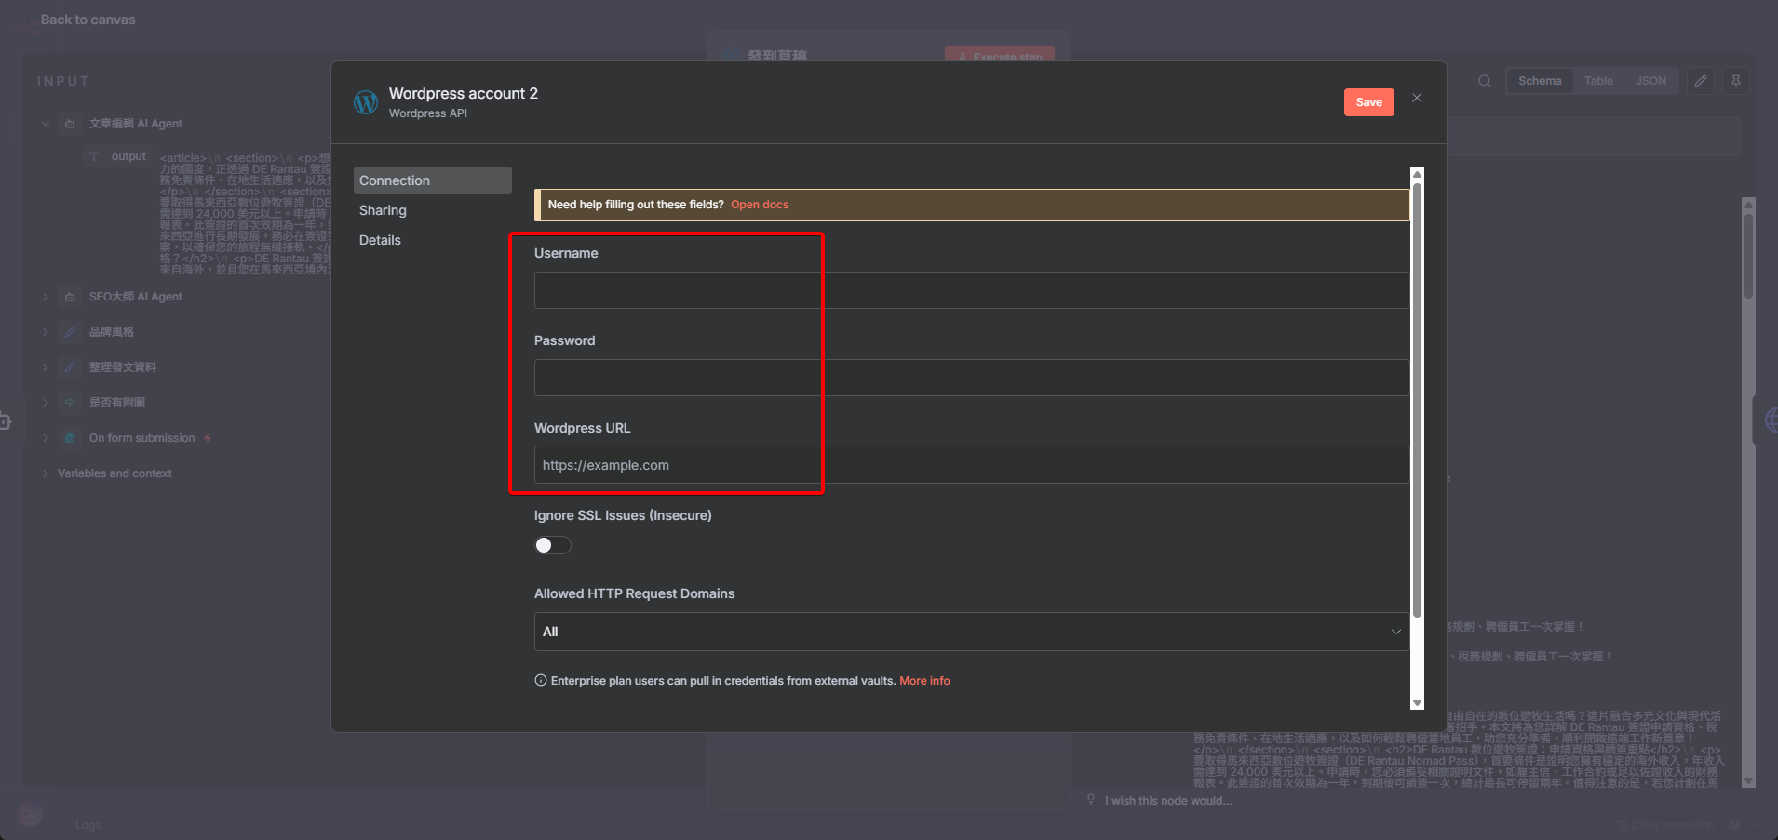Click the pencil edit icon
The height and width of the screenshot is (840, 1778).
pyautogui.click(x=1700, y=81)
